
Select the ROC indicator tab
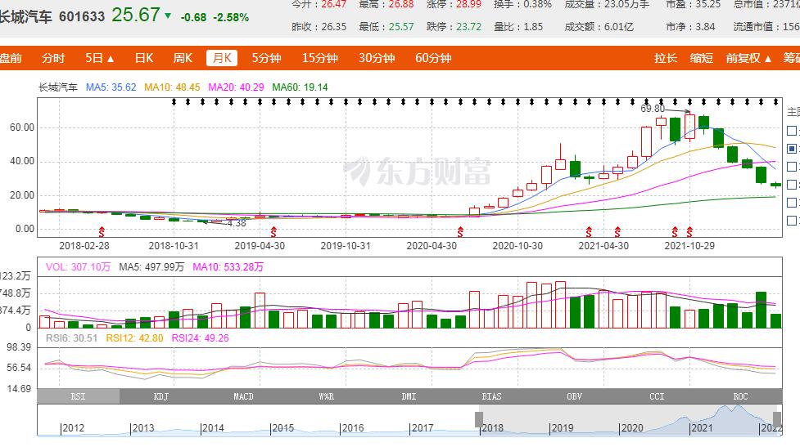click(x=740, y=396)
